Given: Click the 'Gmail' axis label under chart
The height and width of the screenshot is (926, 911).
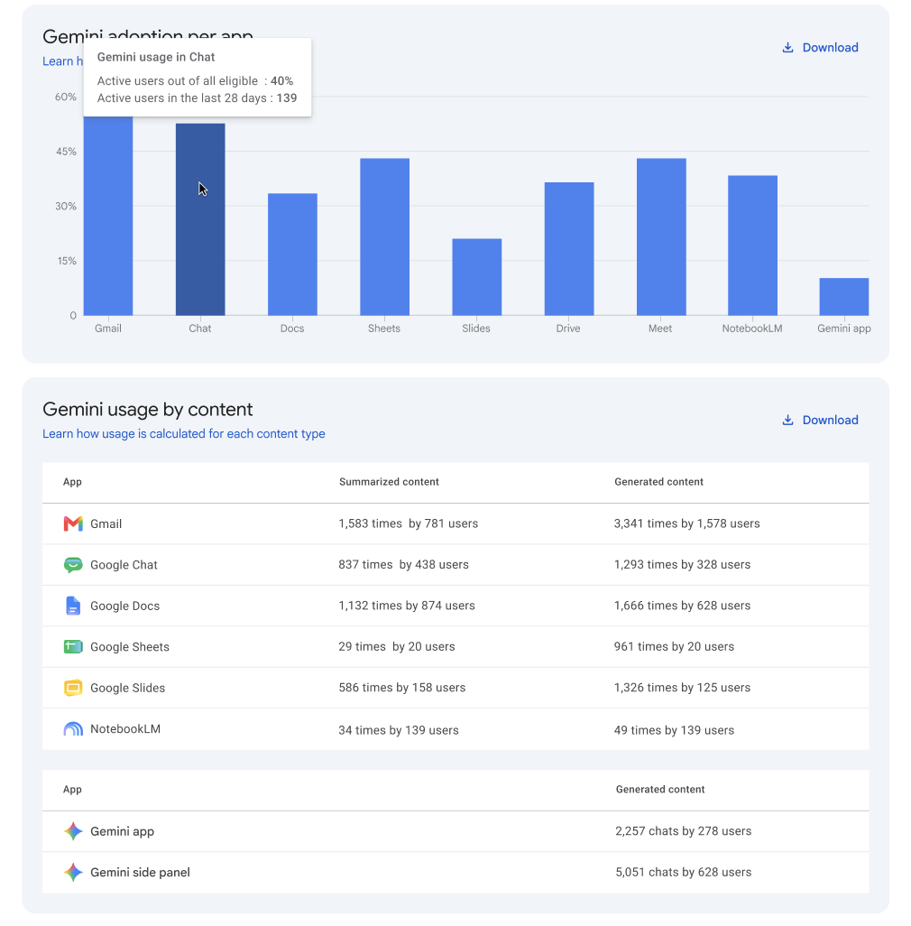Looking at the screenshot, I should coord(108,329).
